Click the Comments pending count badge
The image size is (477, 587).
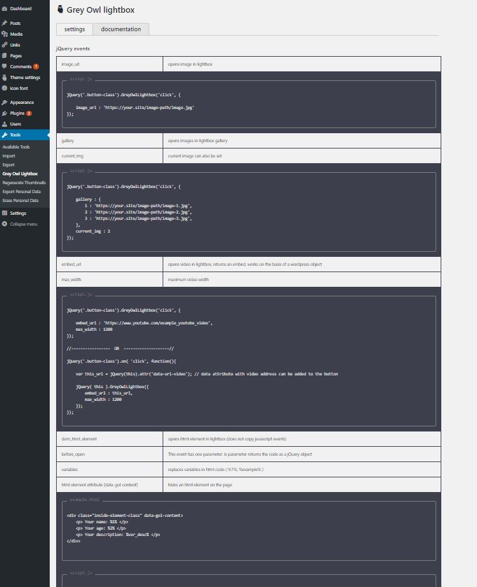click(x=36, y=67)
